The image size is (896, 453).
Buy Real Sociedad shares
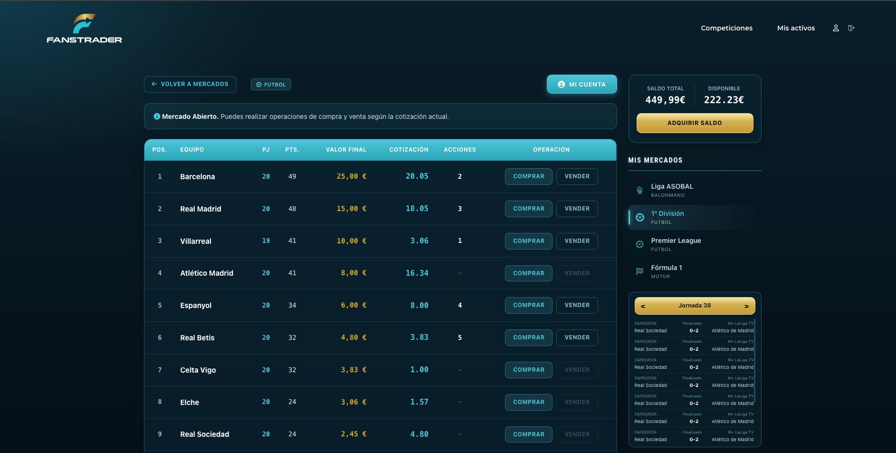528,434
